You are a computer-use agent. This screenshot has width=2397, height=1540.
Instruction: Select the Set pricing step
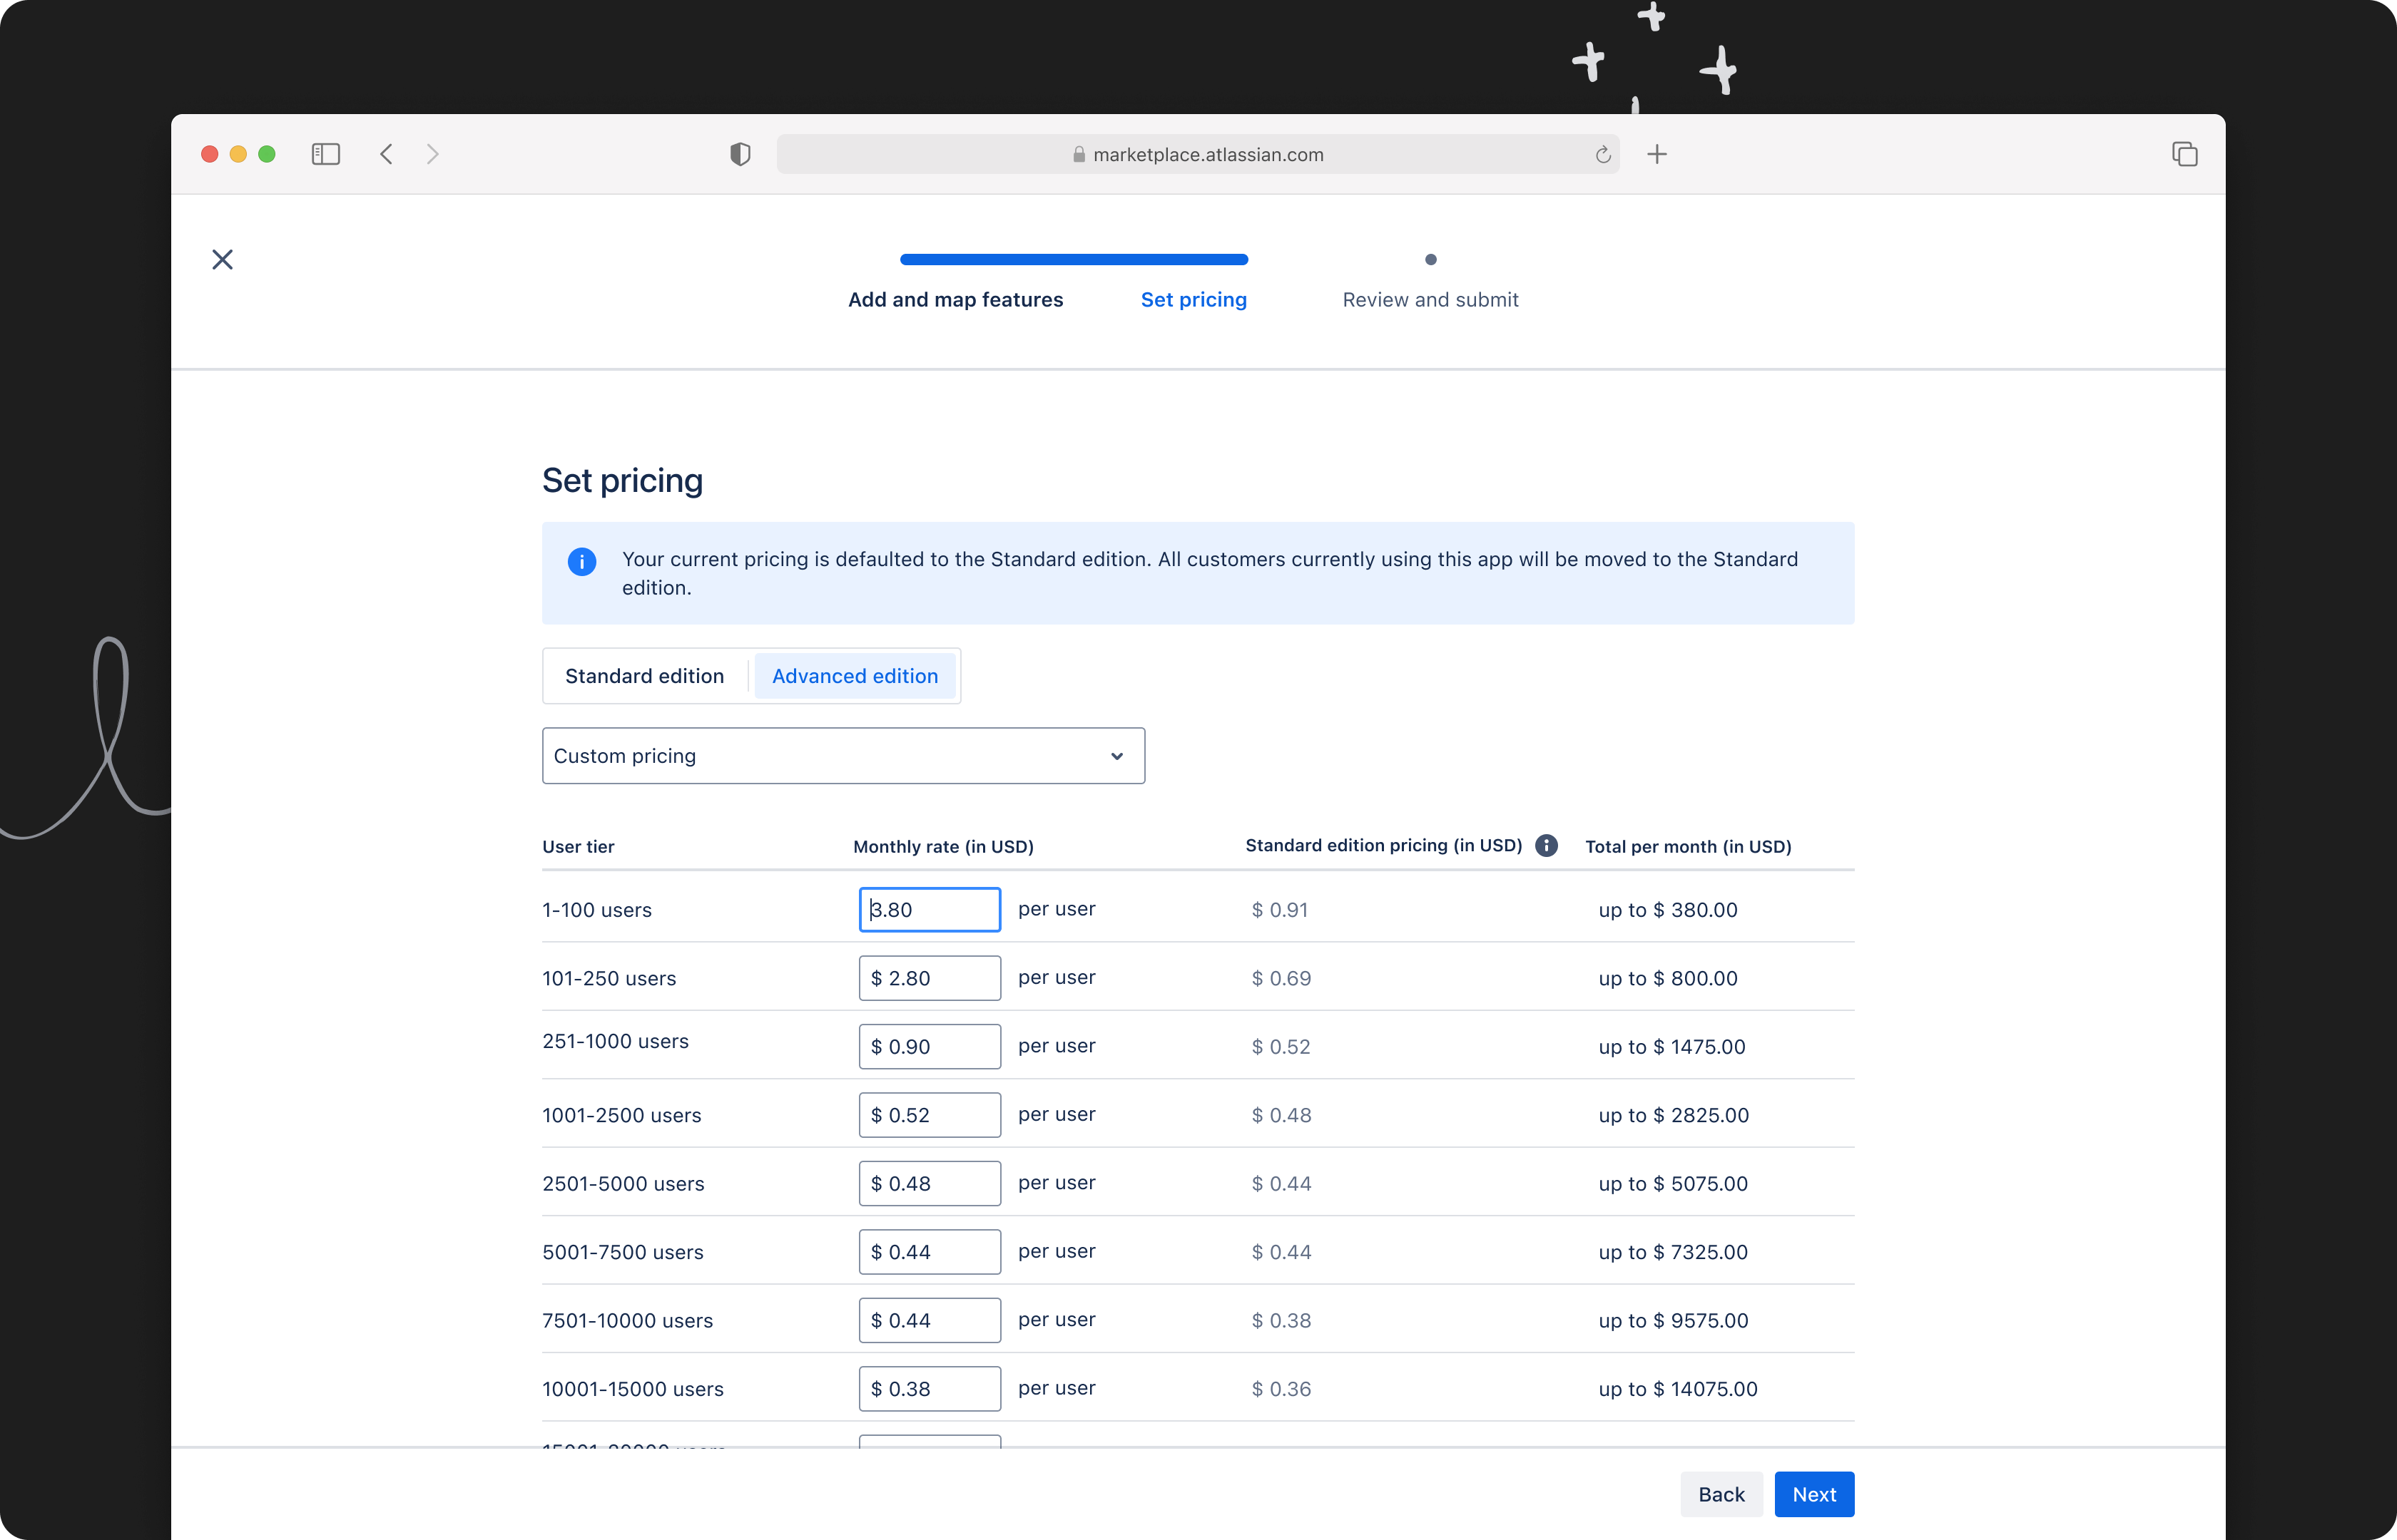[1194, 300]
